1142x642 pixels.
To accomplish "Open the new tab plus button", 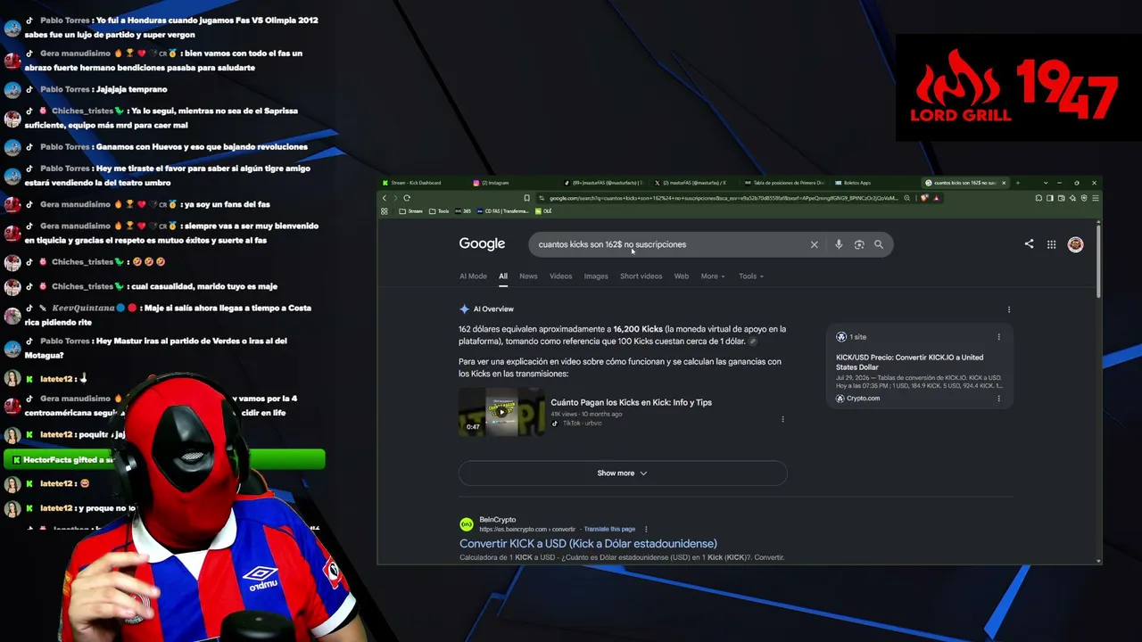I will click(1018, 183).
